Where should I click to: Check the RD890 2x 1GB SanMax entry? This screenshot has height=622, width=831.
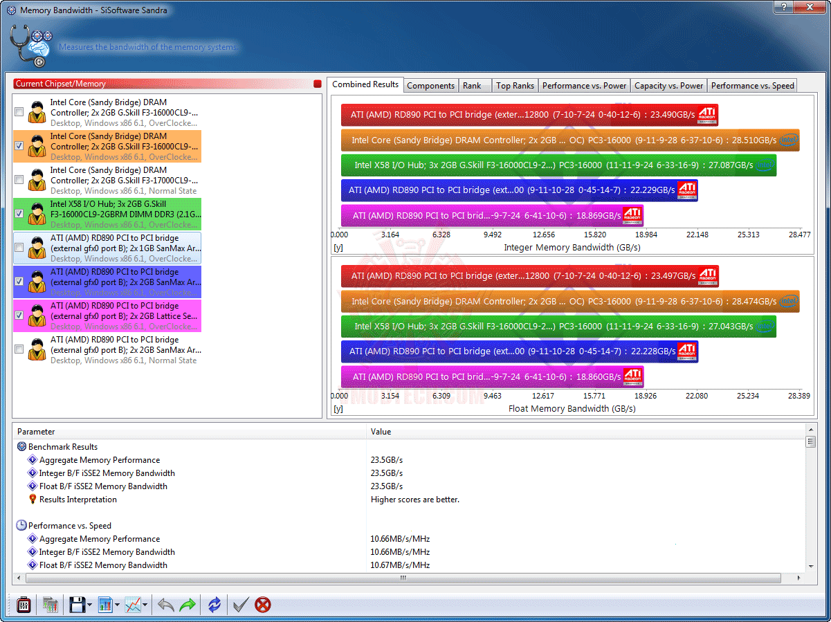pyautogui.click(x=19, y=248)
